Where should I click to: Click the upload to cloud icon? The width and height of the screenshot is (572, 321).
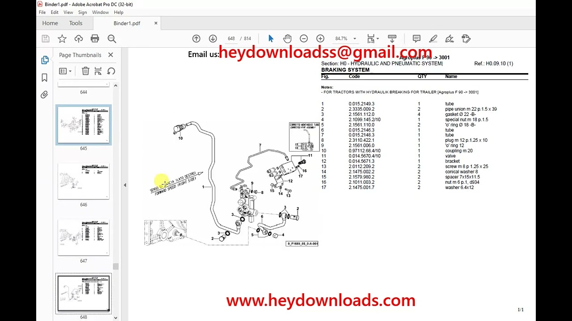coord(79,39)
